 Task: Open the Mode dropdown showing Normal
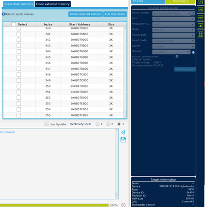coord(173,30)
